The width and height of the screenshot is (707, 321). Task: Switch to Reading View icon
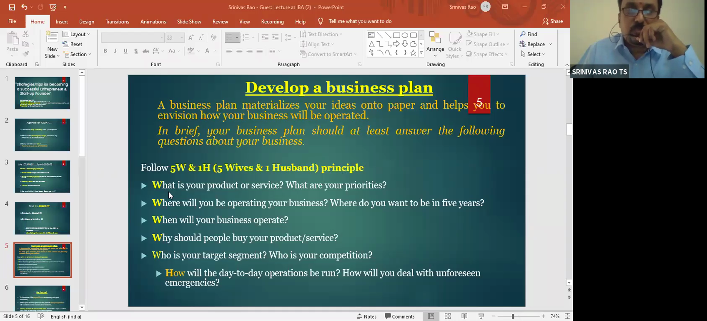[464, 316]
